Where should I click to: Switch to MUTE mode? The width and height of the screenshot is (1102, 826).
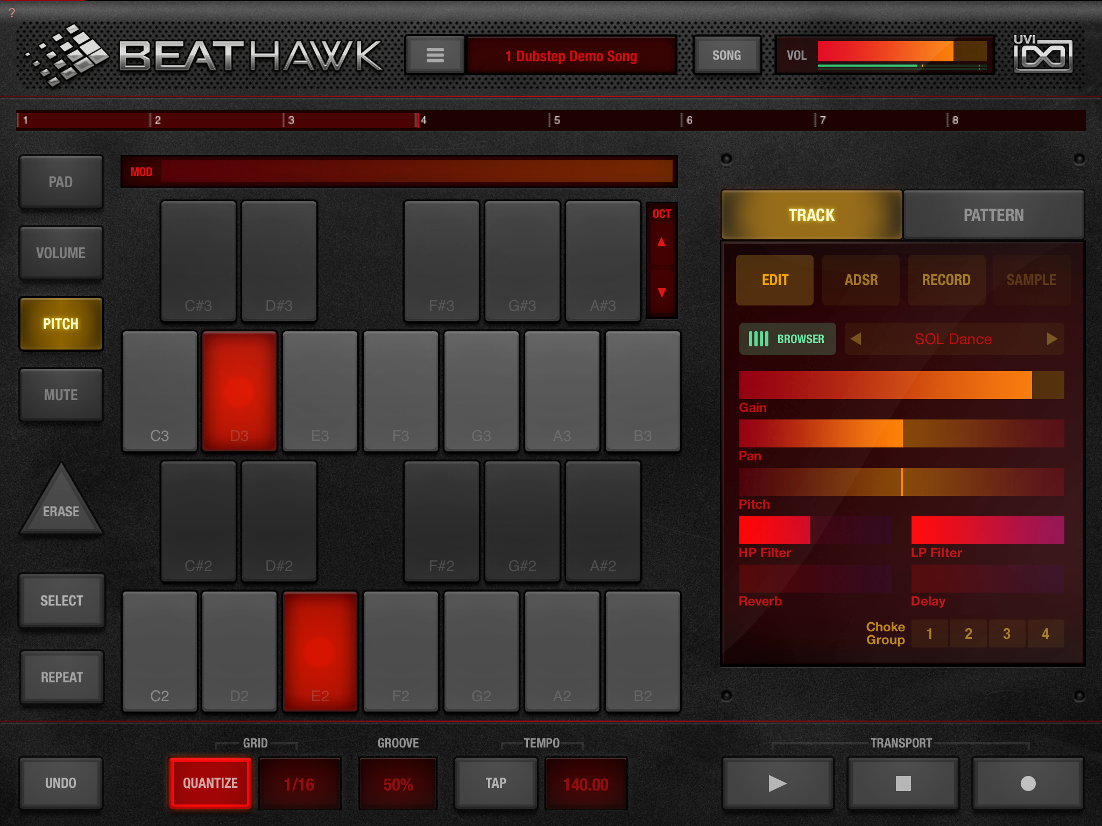(x=61, y=395)
